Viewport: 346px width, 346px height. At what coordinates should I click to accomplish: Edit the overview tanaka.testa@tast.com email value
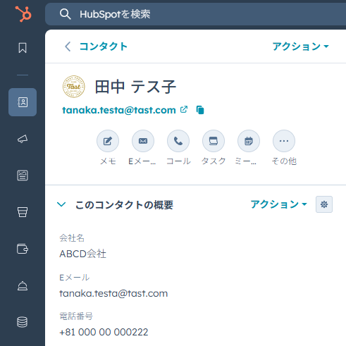coord(113,293)
